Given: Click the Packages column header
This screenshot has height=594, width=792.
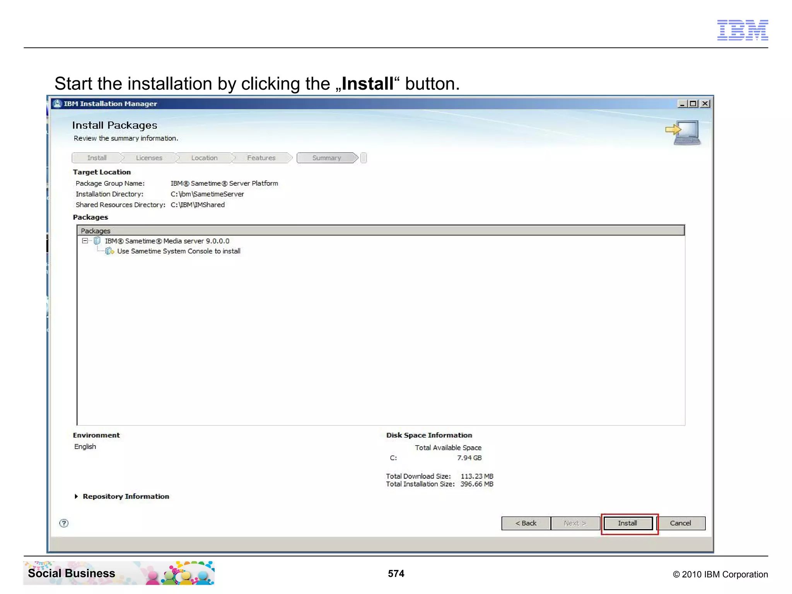Looking at the screenshot, I should click(381, 230).
